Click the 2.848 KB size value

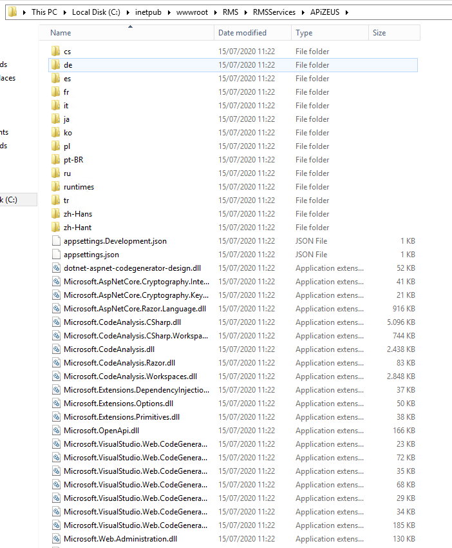point(400,377)
